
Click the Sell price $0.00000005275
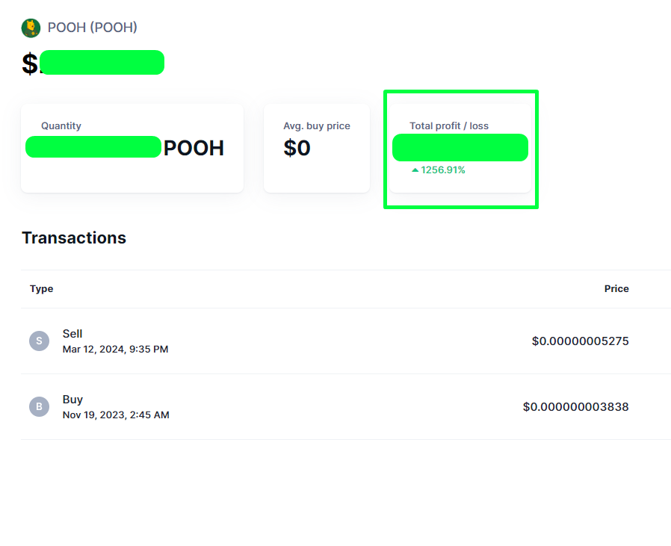(x=582, y=341)
